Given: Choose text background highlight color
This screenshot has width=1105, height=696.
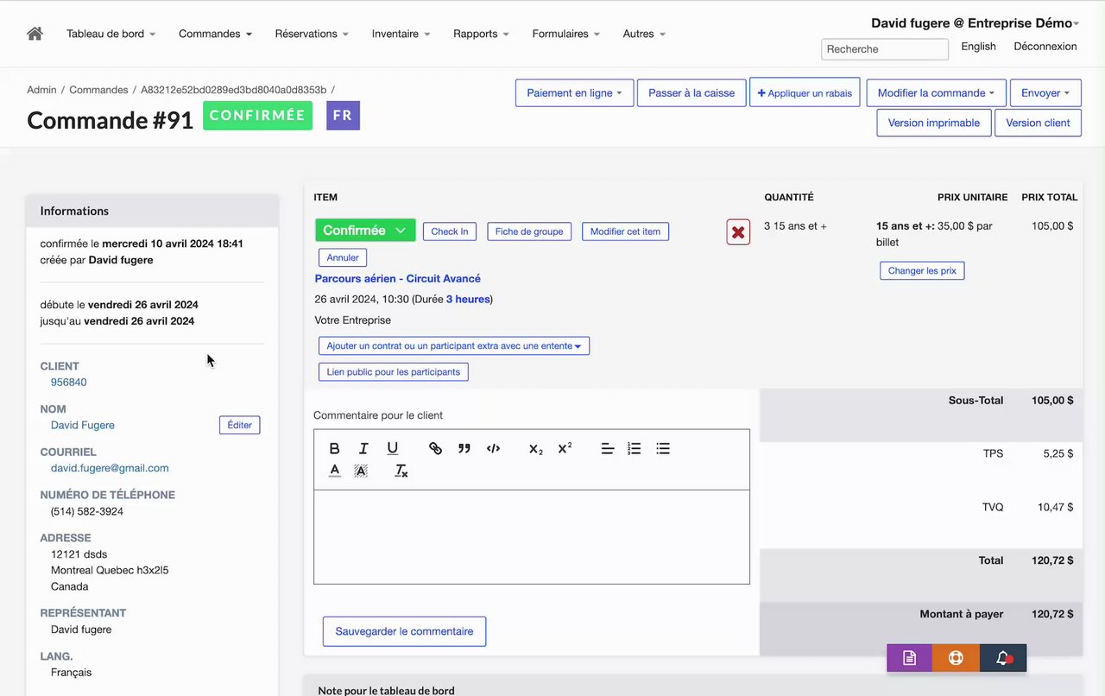Looking at the screenshot, I should click(361, 471).
